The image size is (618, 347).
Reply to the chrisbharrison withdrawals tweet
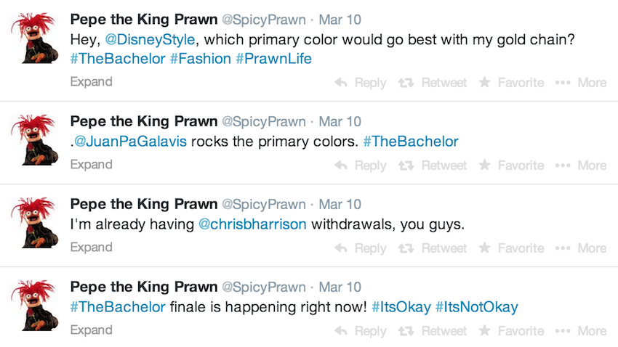click(361, 248)
